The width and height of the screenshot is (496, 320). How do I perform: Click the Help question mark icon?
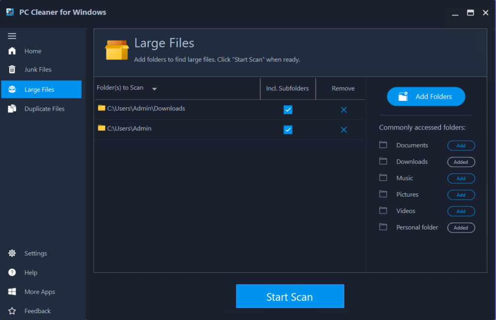click(12, 272)
